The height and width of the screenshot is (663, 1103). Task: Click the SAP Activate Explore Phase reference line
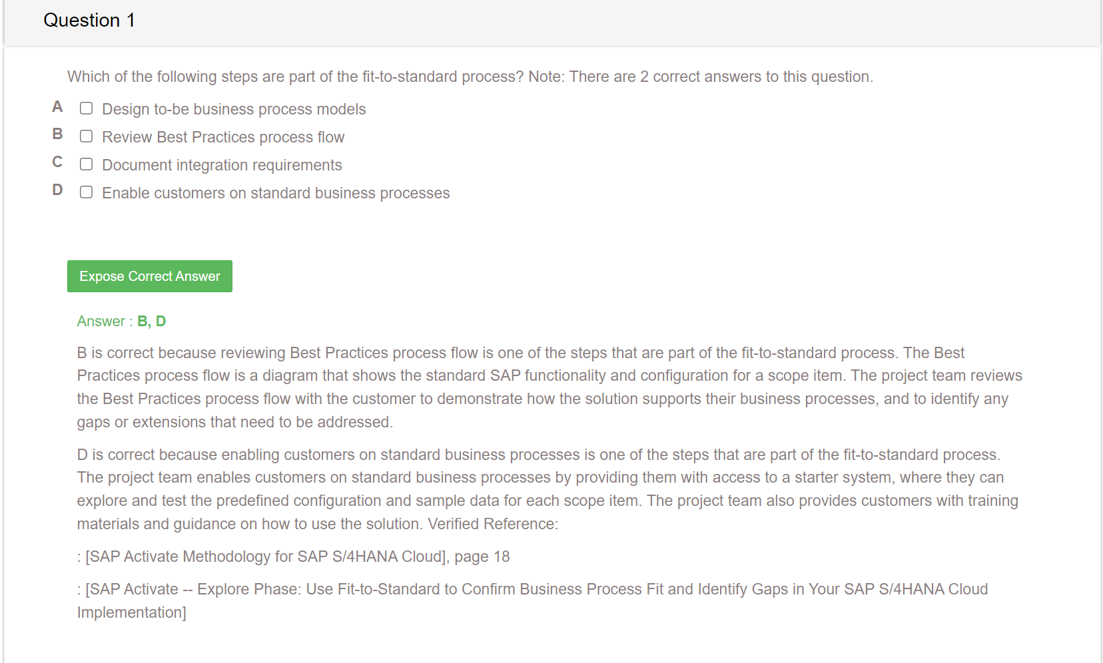(x=533, y=600)
